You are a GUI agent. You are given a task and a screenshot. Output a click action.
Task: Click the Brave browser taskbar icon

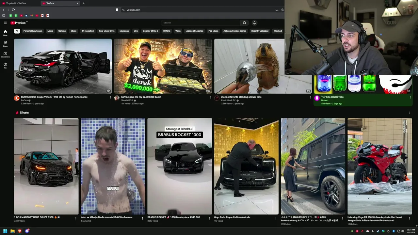click(x=20, y=231)
